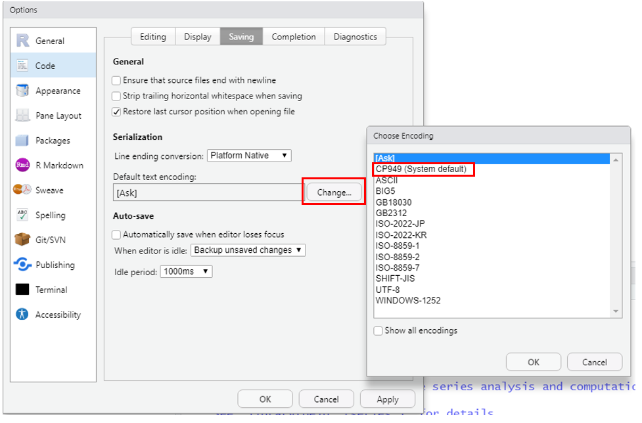
Task: Select SHIFT-JIS encoding
Action: pos(492,278)
